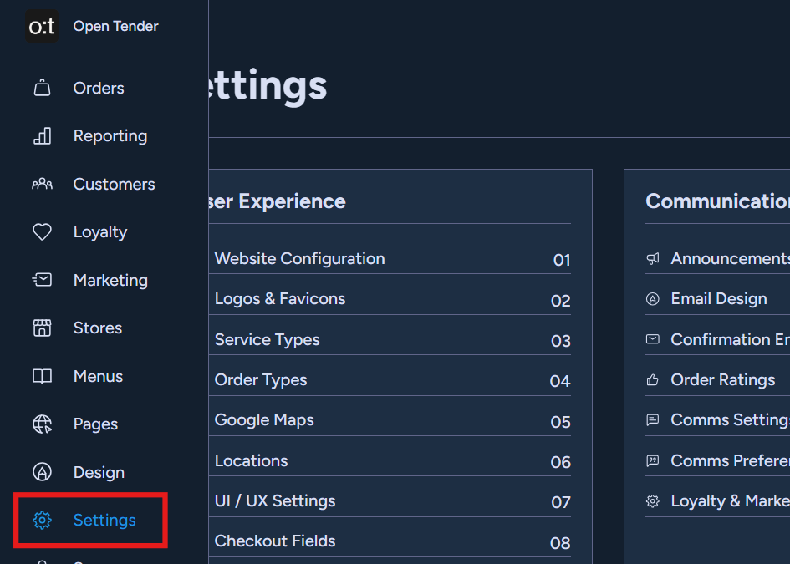The height and width of the screenshot is (564, 790).
Task: Navigate to Stores
Action: click(98, 328)
